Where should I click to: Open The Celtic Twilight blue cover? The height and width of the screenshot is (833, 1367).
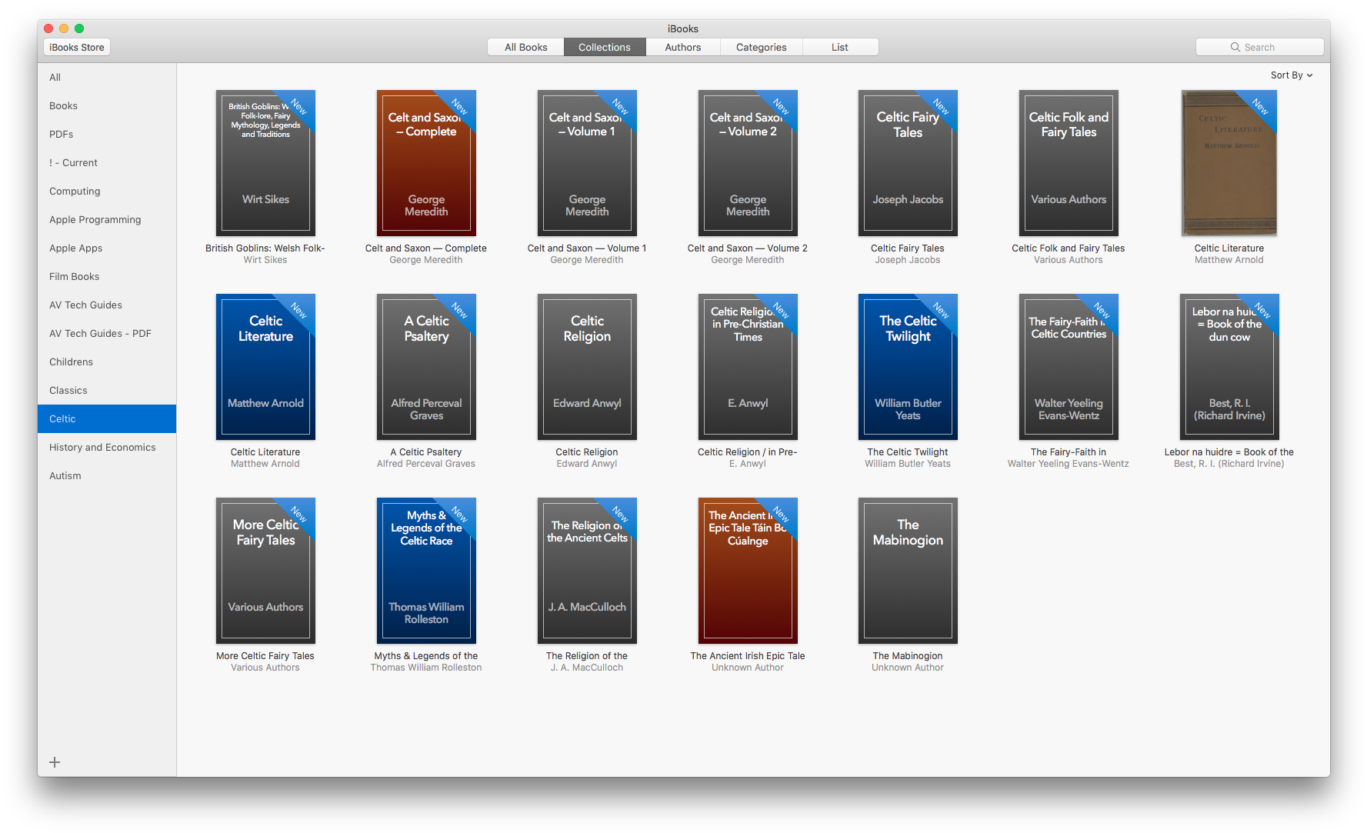coord(908,367)
